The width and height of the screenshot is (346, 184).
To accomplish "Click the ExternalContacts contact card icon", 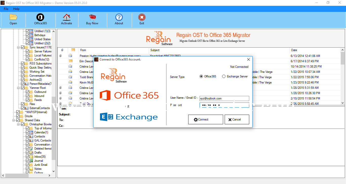I will [27, 108].
